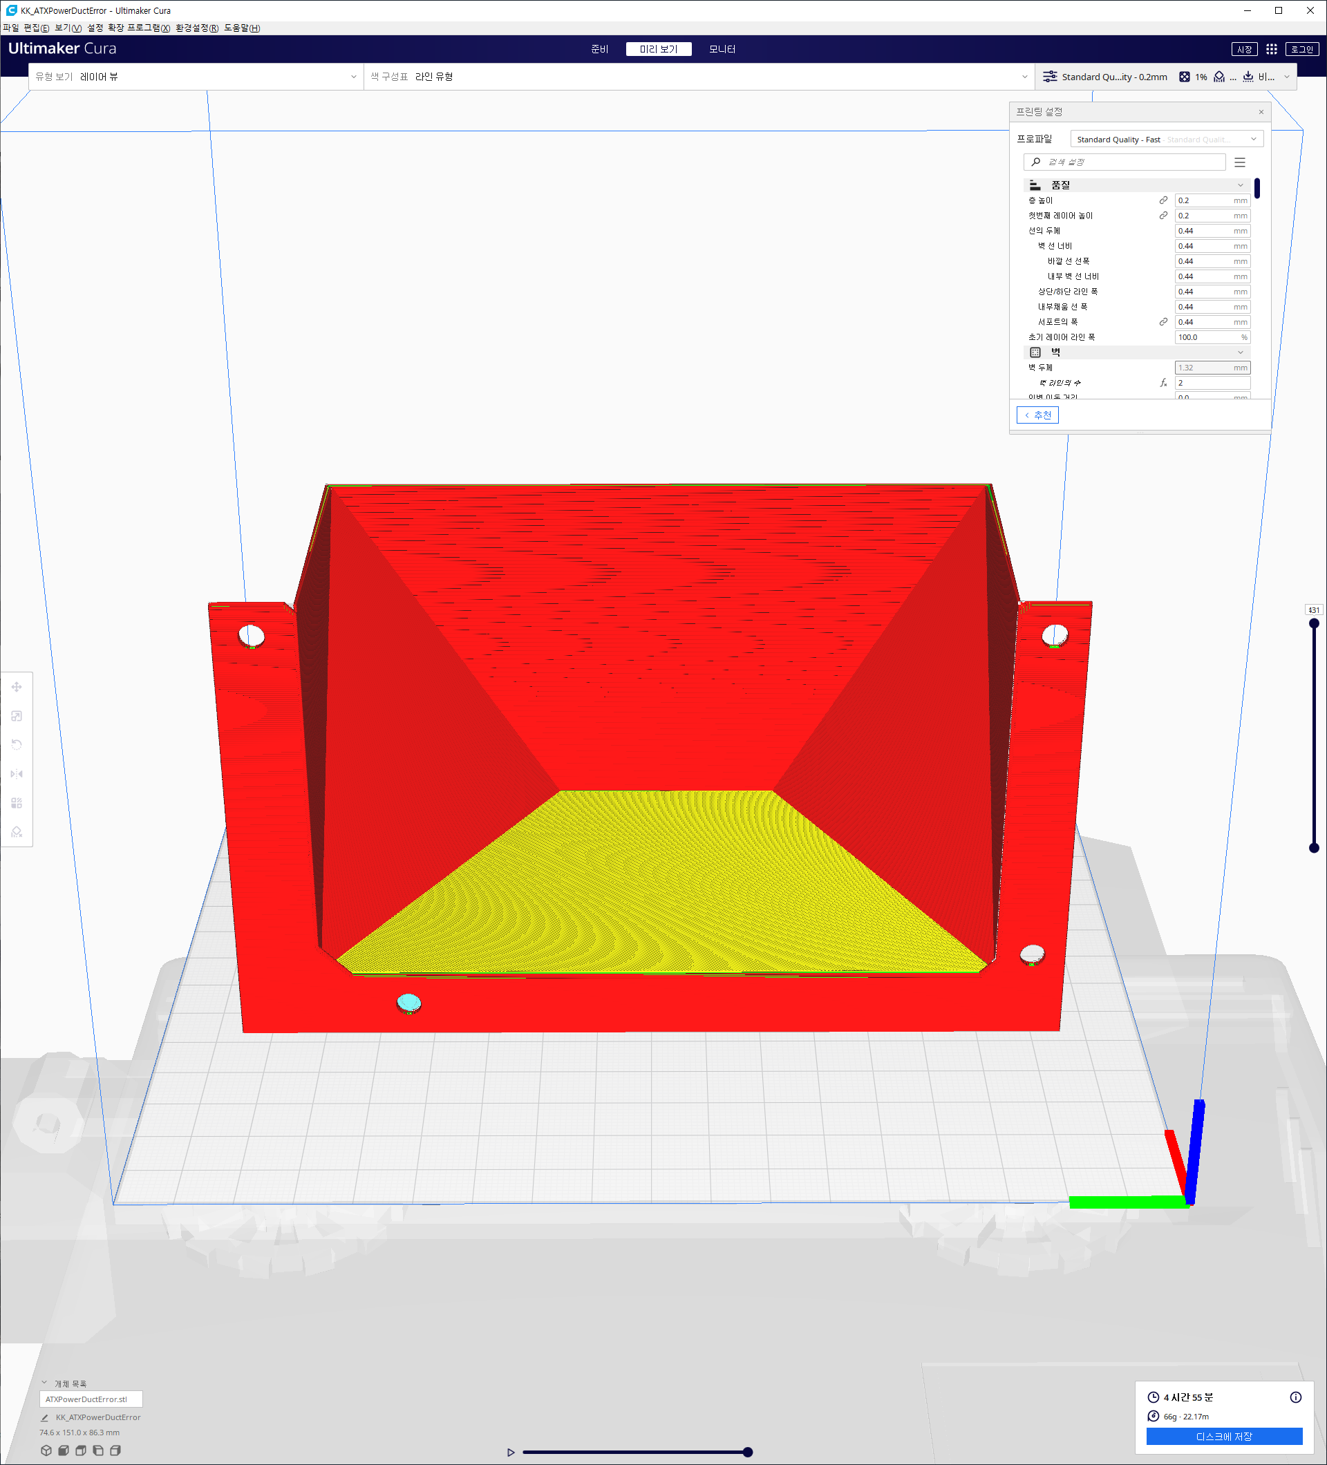Click the pencil icon beside KK_ATXPowerDuctError

coord(44,1417)
